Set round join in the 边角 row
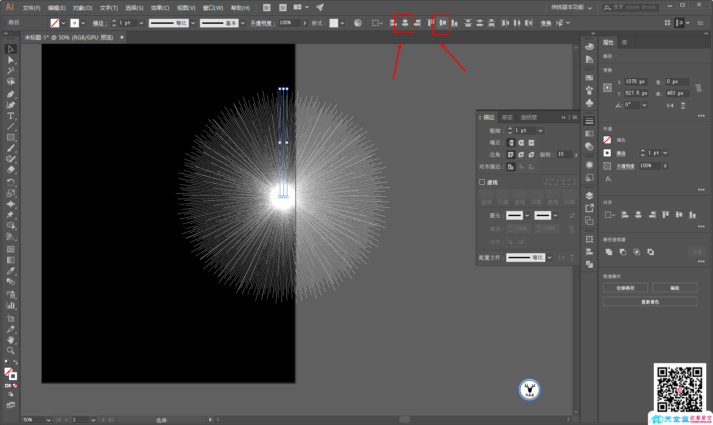 pyautogui.click(x=521, y=155)
